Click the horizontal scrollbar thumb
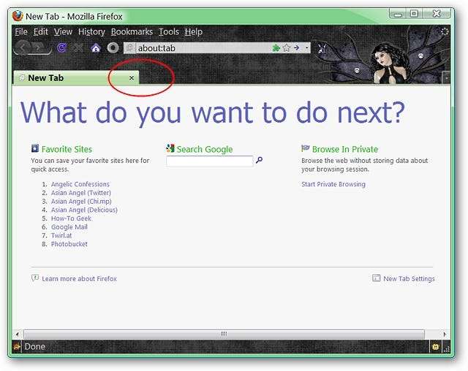The image size is (468, 371). [x=224, y=334]
